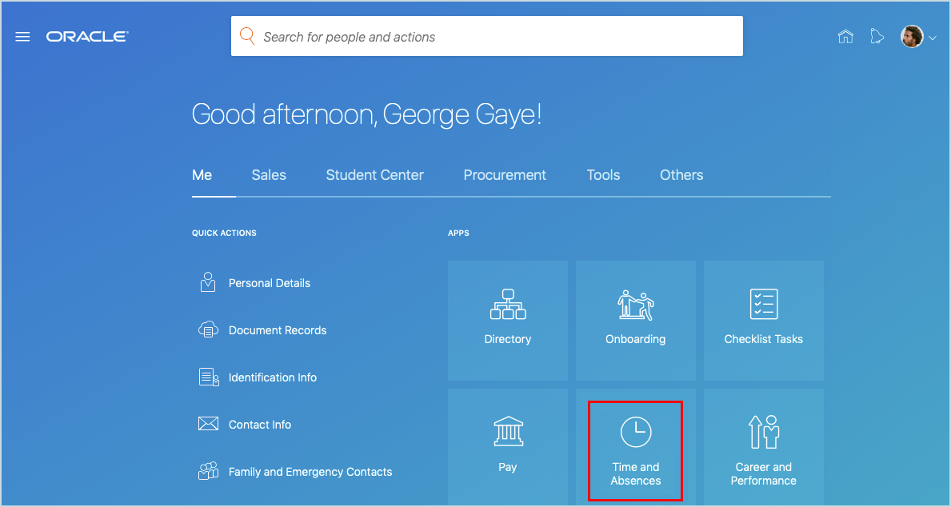The image size is (951, 507).
Task: Open the hamburger navigation menu
Action: coord(22,37)
